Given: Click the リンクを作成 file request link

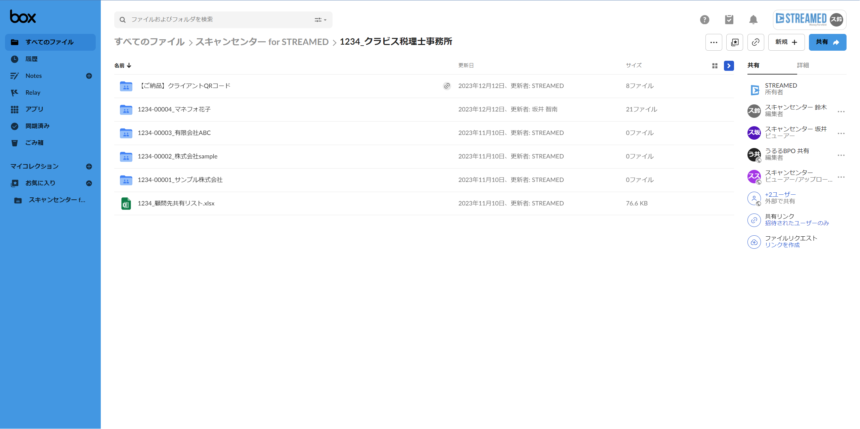Looking at the screenshot, I should 782,245.
